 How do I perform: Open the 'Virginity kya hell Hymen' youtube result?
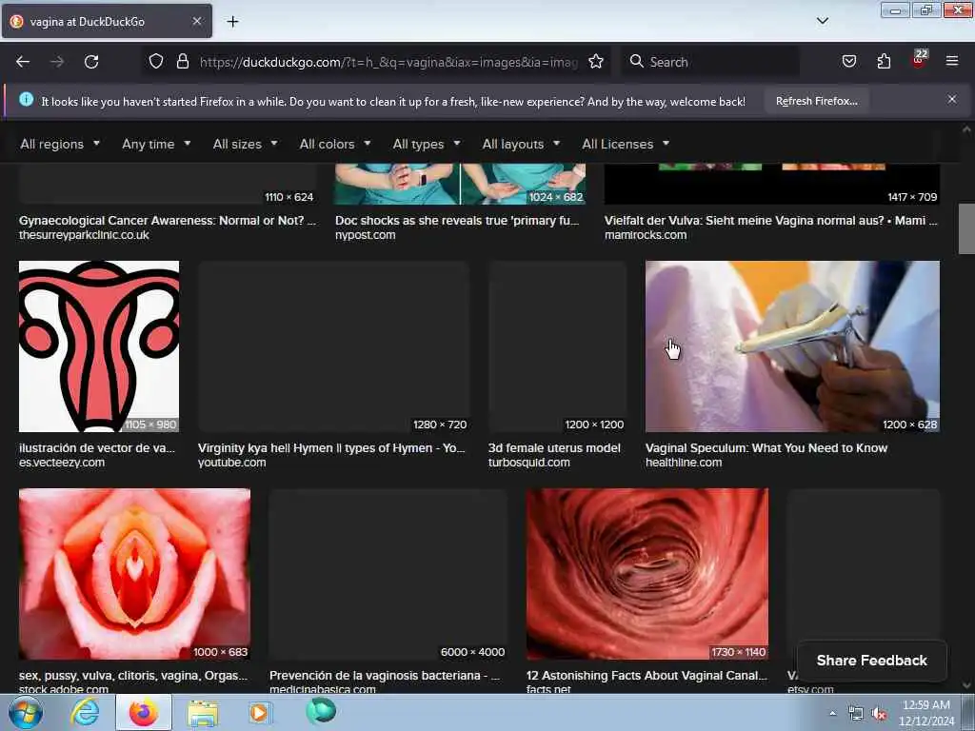tap(331, 448)
